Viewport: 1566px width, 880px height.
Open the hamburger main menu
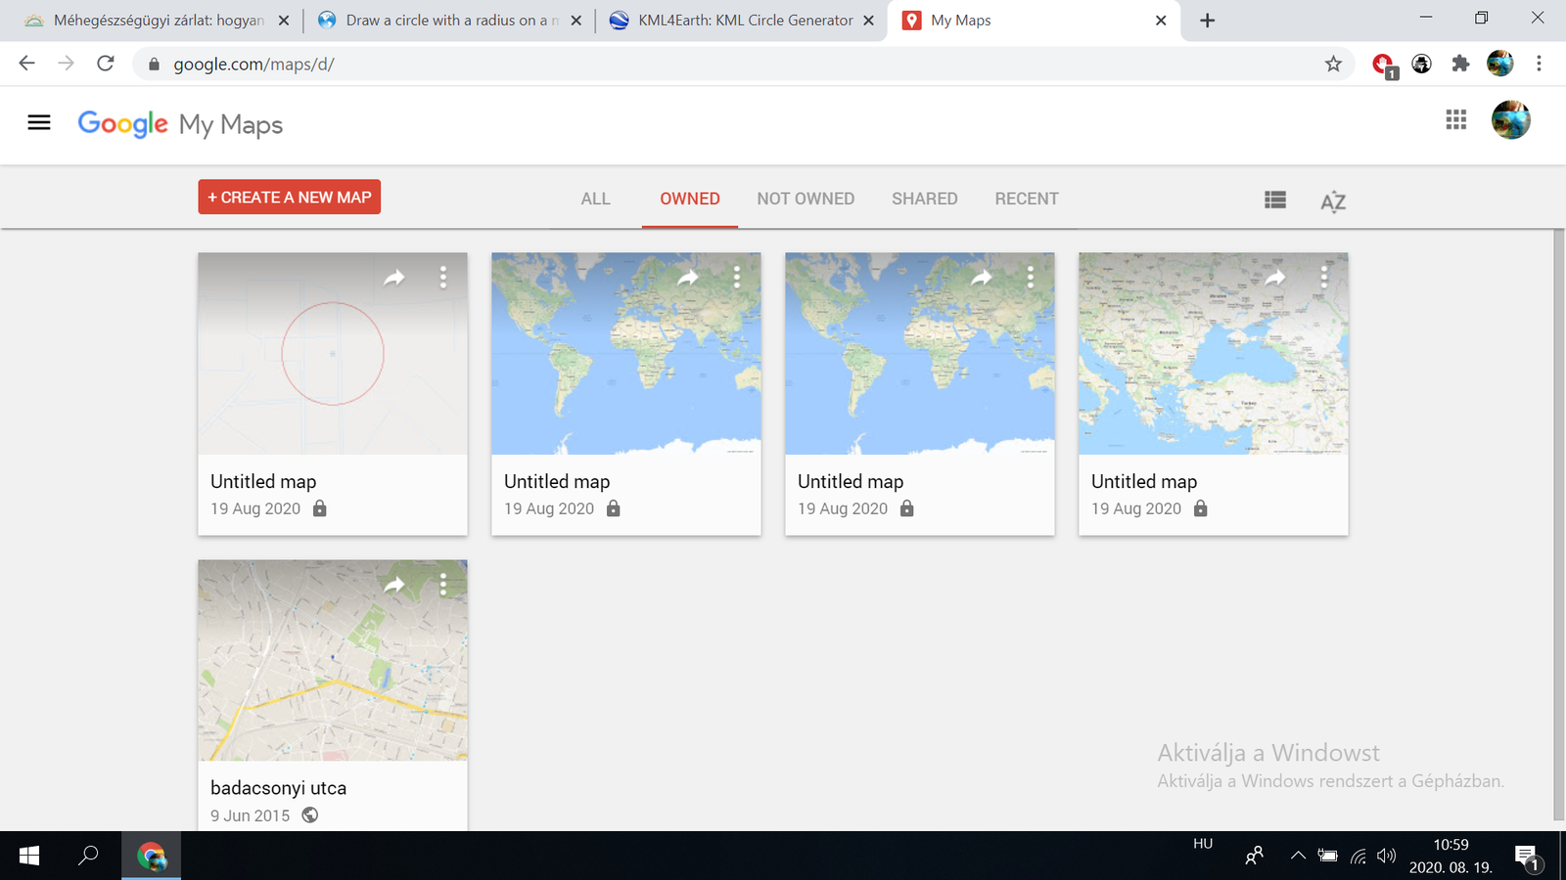[x=39, y=122]
